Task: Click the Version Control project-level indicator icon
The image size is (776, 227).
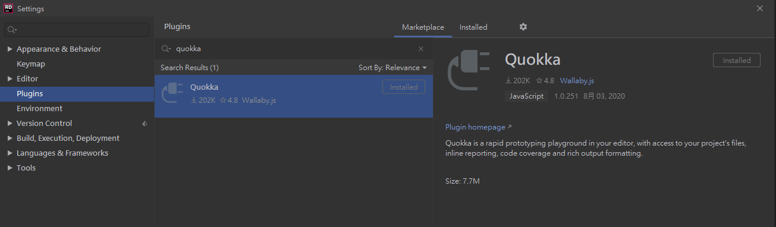Action: [144, 124]
